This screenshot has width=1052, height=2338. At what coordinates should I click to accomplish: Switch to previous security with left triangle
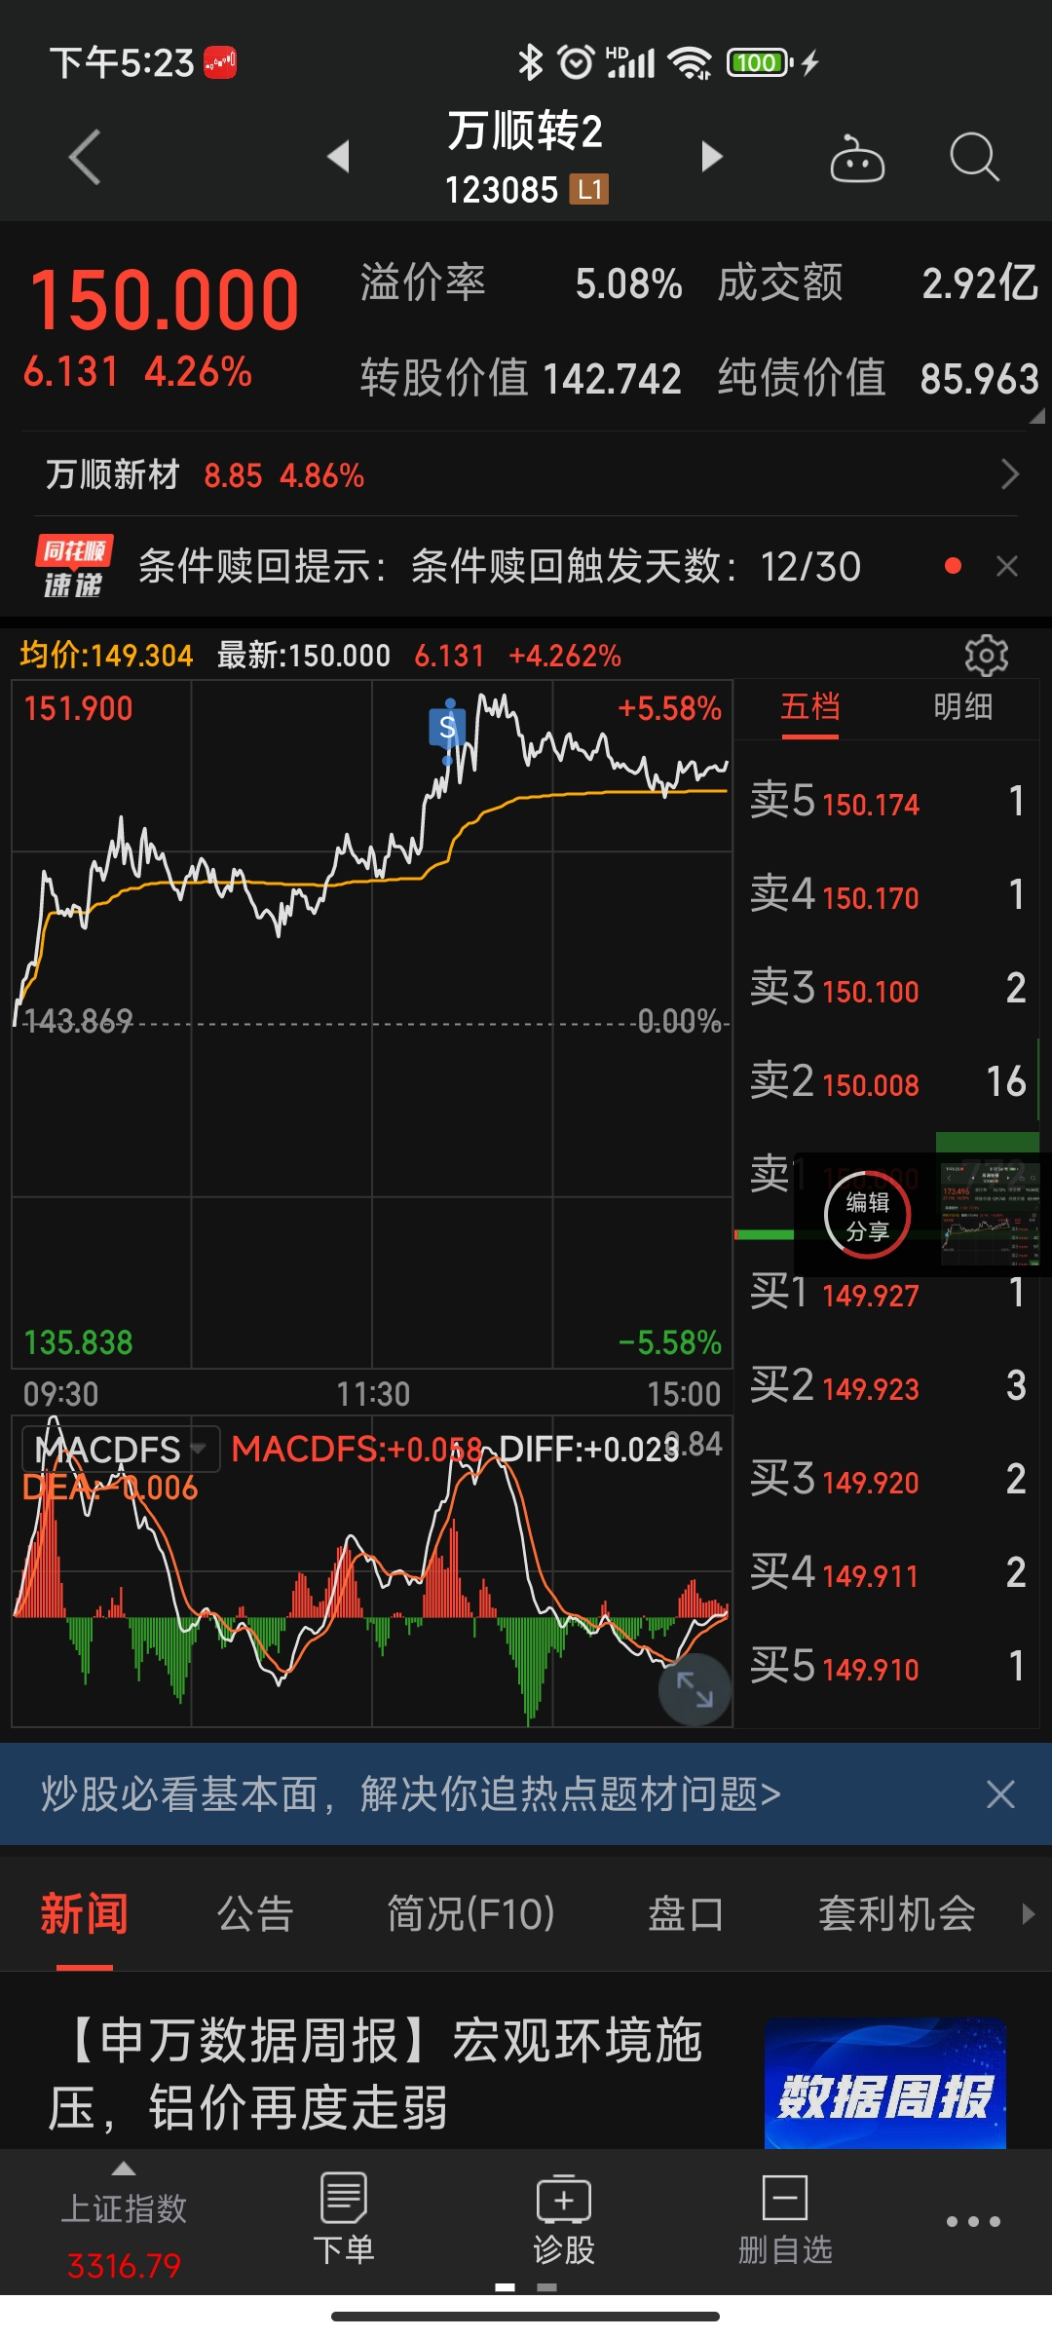338,157
